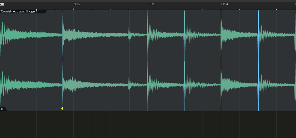Image resolution: width=296 pixels, height=138 pixels.
Task: Select the blue bend marker below 38.3
Action: 147,59
